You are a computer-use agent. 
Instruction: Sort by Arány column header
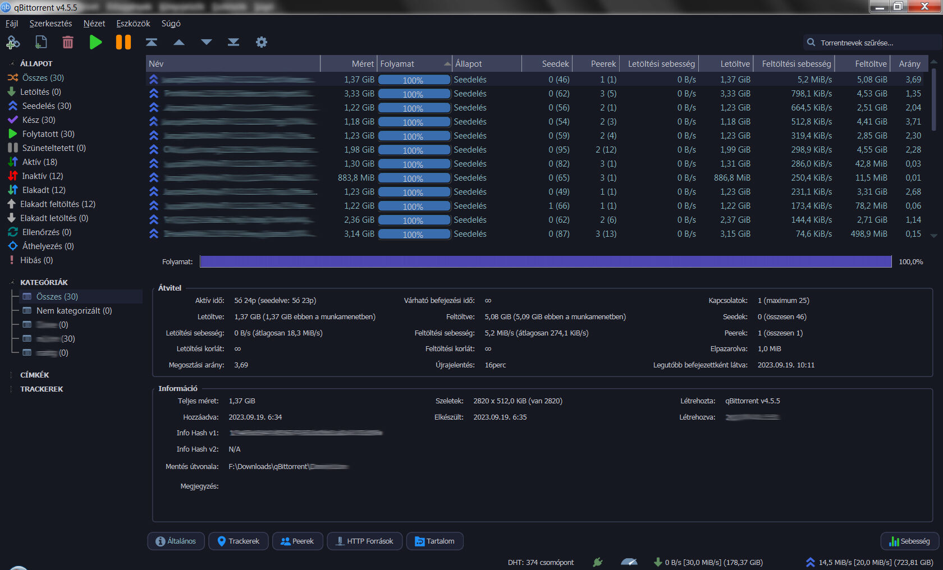909,64
